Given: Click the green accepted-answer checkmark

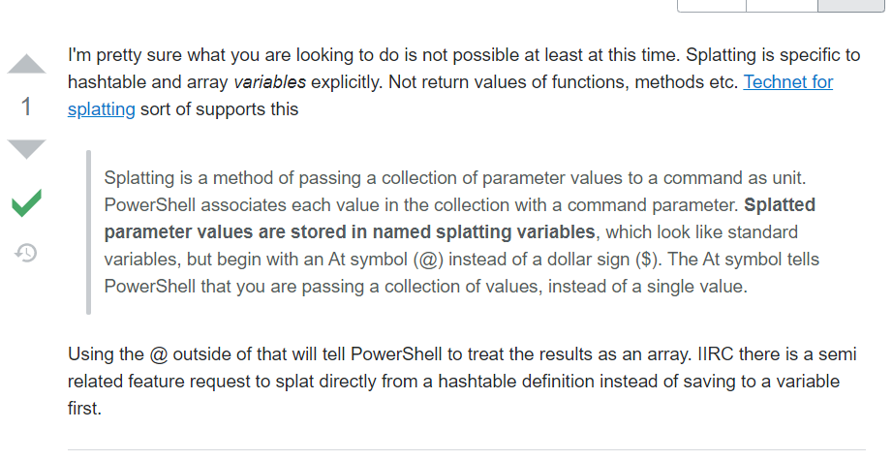Looking at the screenshot, I should (x=26, y=202).
